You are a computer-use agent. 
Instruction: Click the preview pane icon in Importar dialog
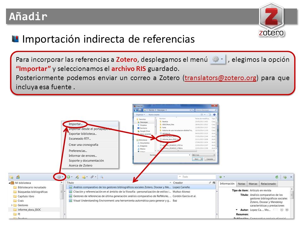click(x=209, y=115)
